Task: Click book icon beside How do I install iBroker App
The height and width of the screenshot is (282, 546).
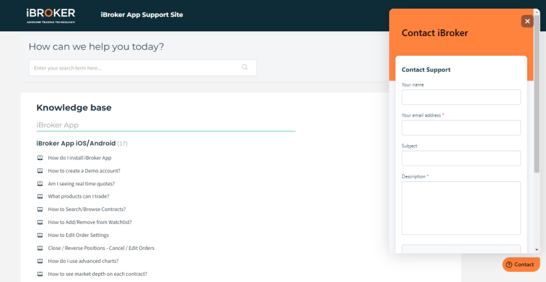Action: coord(40,158)
